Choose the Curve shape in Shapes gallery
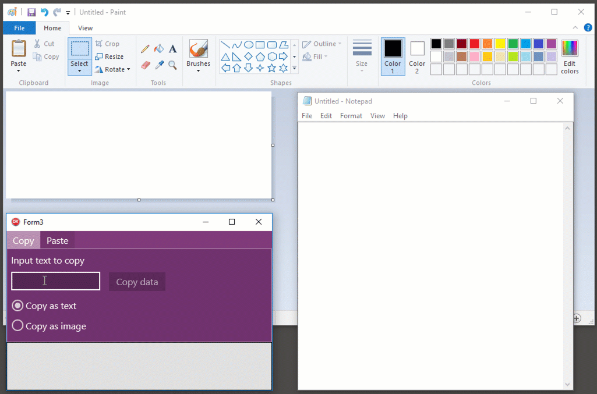The width and height of the screenshot is (597, 394). pos(237,45)
